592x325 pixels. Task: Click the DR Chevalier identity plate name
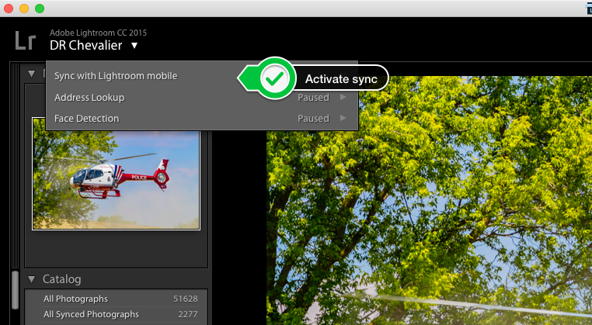coord(85,46)
